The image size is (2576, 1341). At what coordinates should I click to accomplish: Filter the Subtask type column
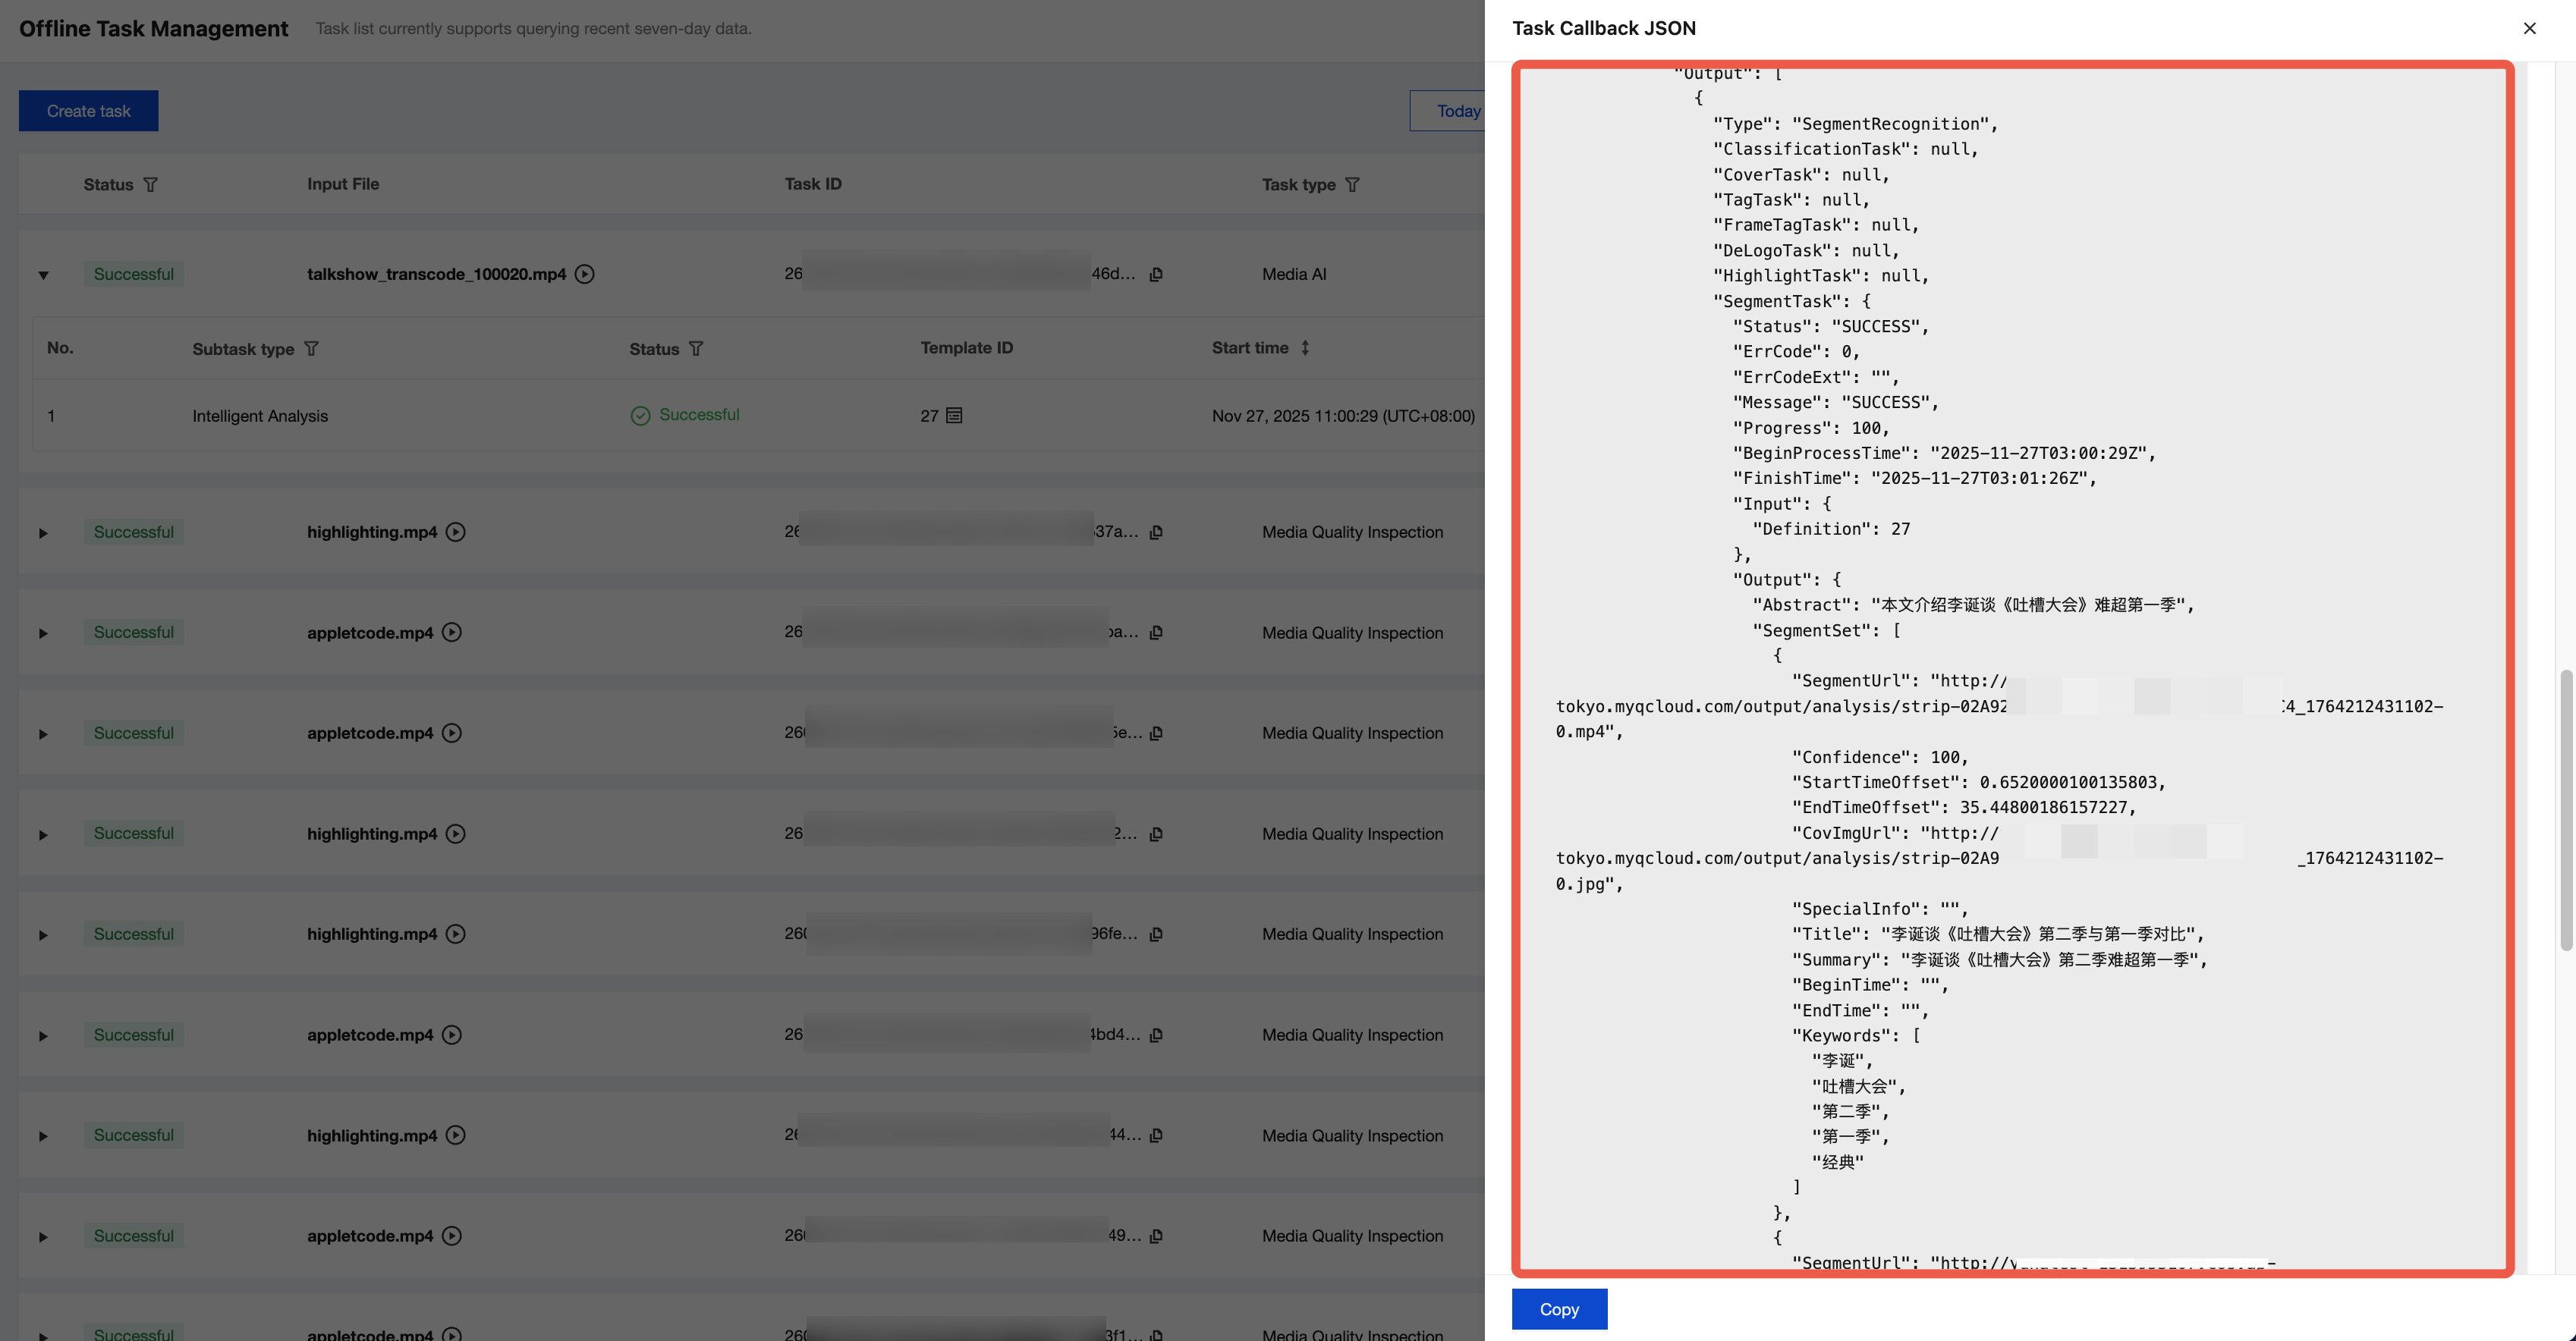[x=311, y=349]
